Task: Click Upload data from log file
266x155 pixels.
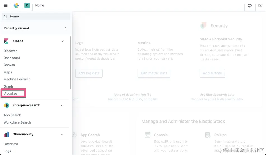Action: [x=133, y=95]
